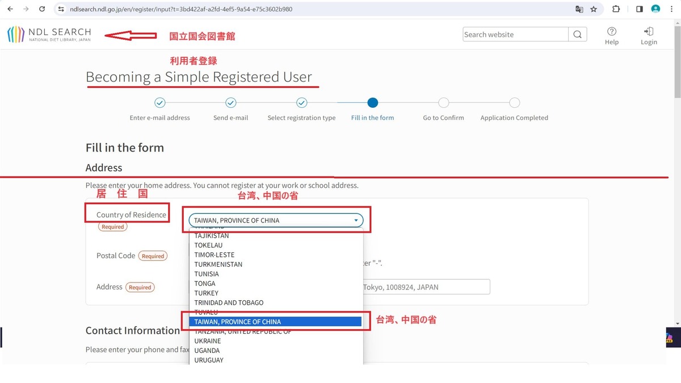Open the translate page icon
Image resolution: width=681 pixels, height=383 pixels.
click(579, 9)
